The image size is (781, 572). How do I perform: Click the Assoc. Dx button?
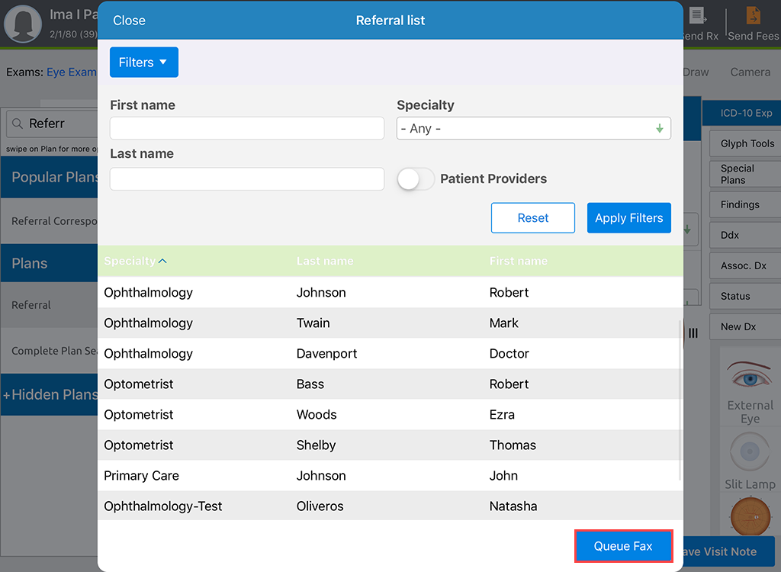tap(745, 265)
